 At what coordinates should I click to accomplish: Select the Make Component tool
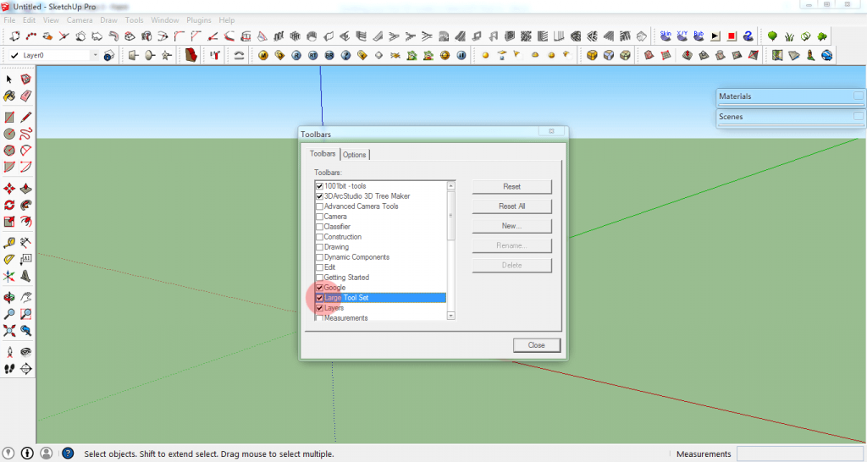pyautogui.click(x=25, y=79)
